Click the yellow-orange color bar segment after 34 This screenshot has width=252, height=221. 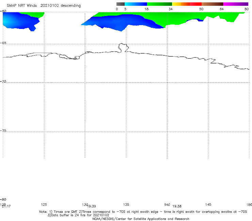pyautogui.click(x=180, y=4)
